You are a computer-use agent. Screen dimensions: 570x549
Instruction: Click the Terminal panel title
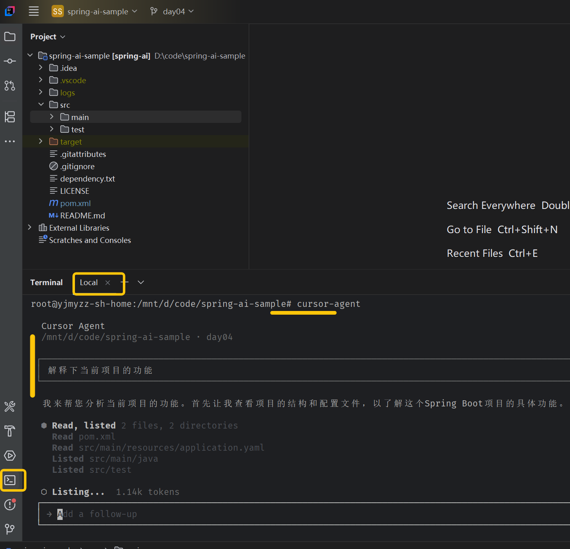pyautogui.click(x=46, y=282)
